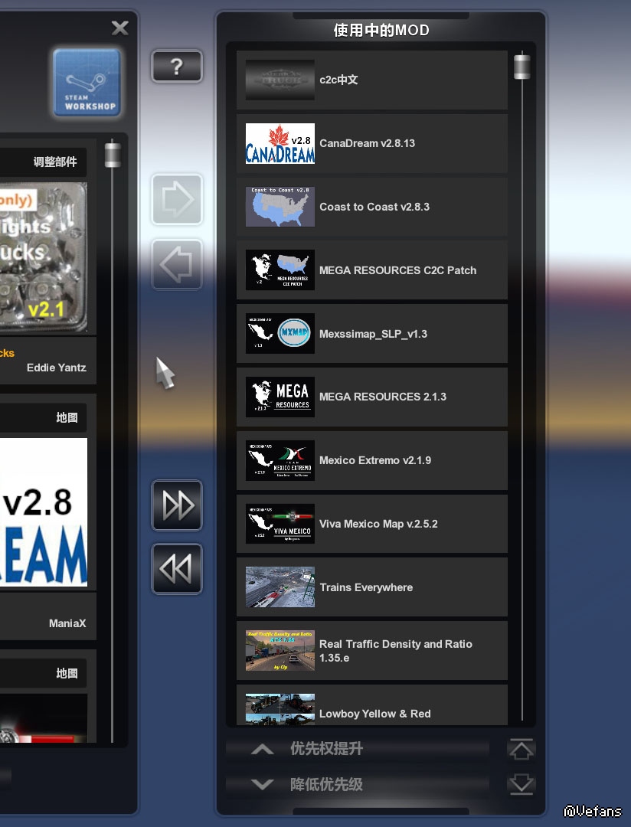Click Real Traffic Density and Ratio 1.35.e text
631x827 pixels.
click(x=396, y=651)
